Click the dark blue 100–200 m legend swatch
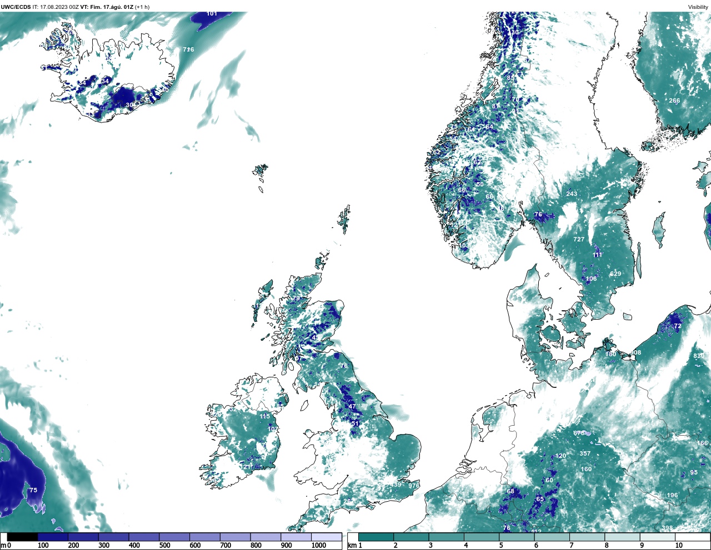This screenshot has width=711, height=550. tap(53, 537)
